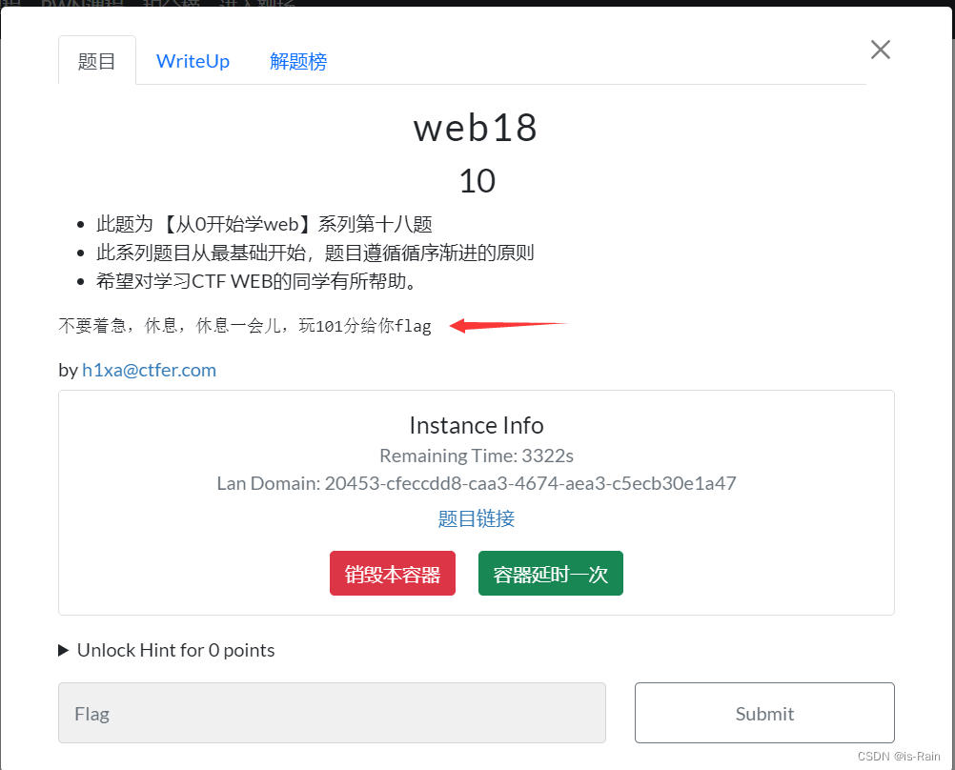Click the 销毁本容器 red button
955x770 pixels.
pos(392,573)
